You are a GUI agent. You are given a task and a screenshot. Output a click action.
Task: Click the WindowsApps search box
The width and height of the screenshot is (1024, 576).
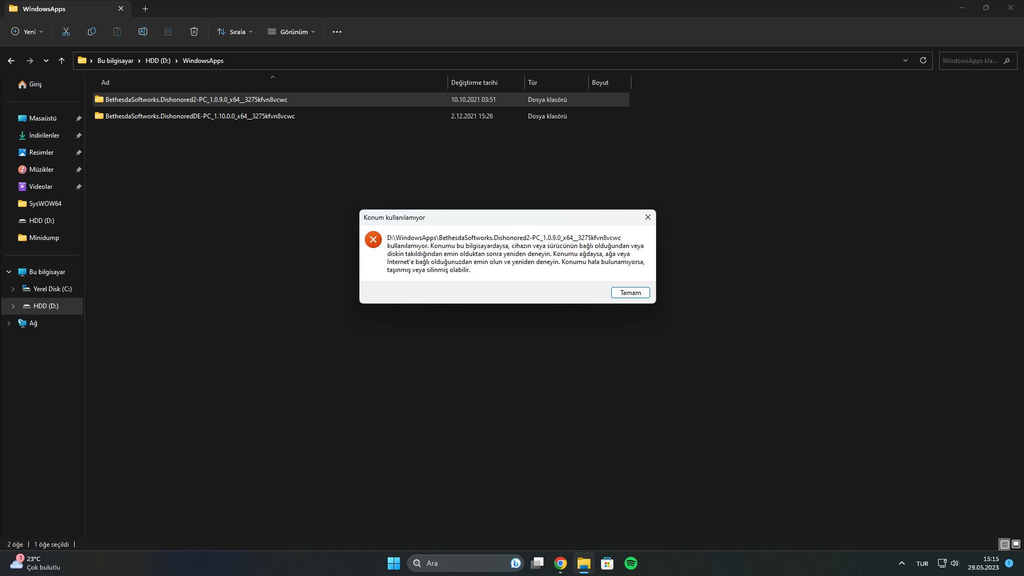coord(971,61)
